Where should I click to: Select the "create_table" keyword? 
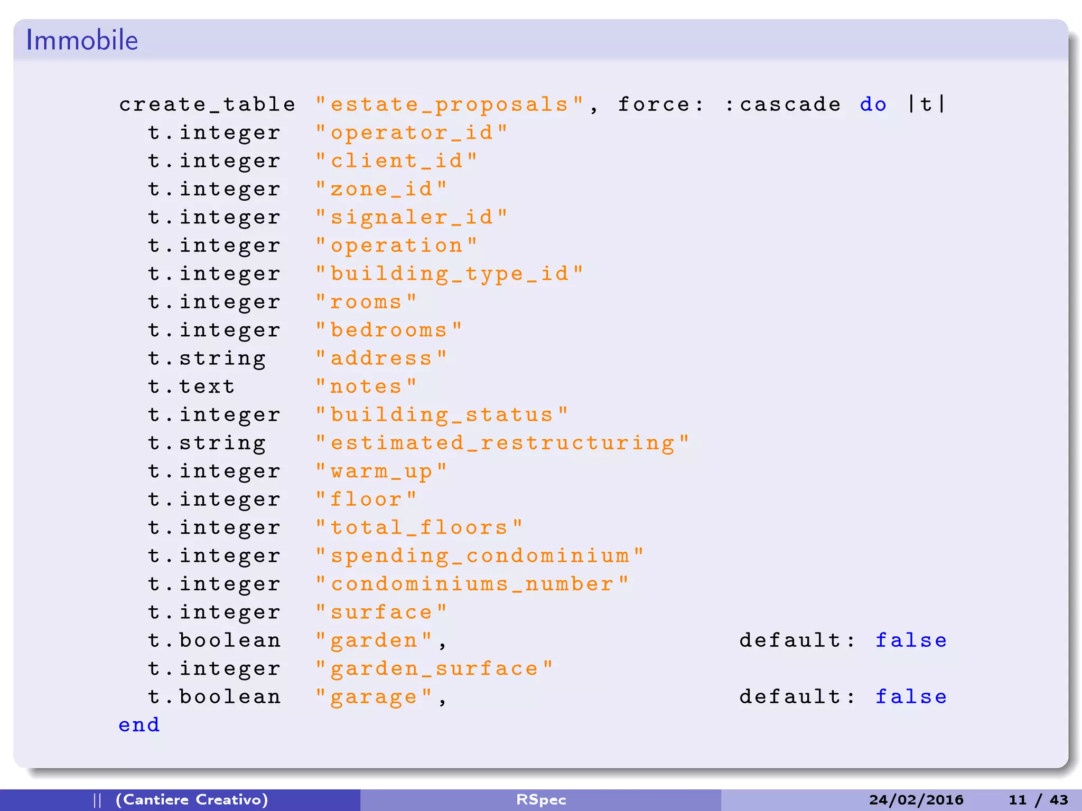tap(207, 105)
